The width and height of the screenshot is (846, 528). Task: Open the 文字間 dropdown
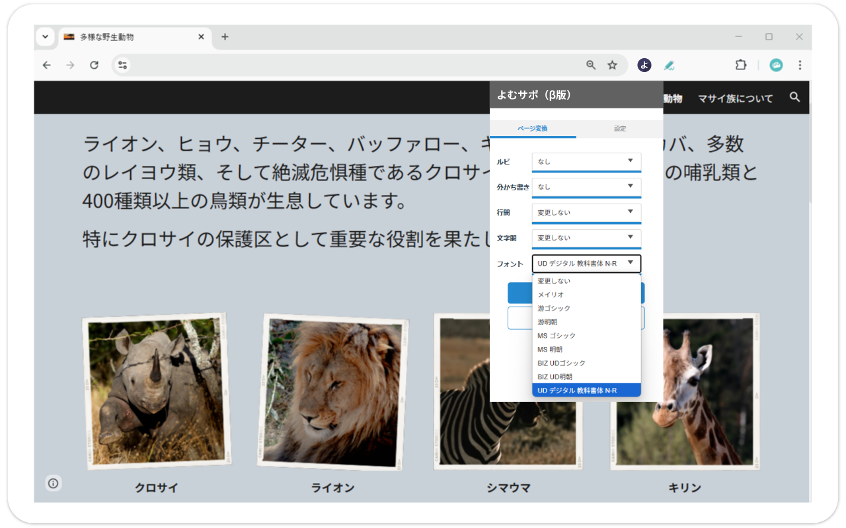(x=586, y=238)
